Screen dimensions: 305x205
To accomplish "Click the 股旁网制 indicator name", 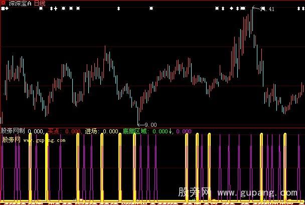I will tap(13, 131).
